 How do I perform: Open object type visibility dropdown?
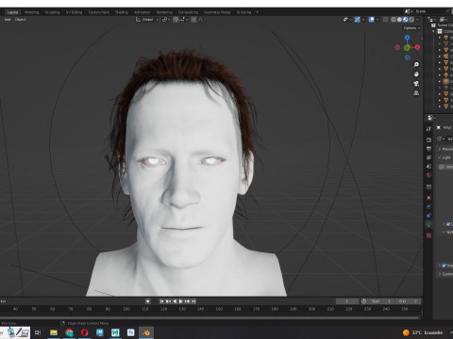click(347, 20)
